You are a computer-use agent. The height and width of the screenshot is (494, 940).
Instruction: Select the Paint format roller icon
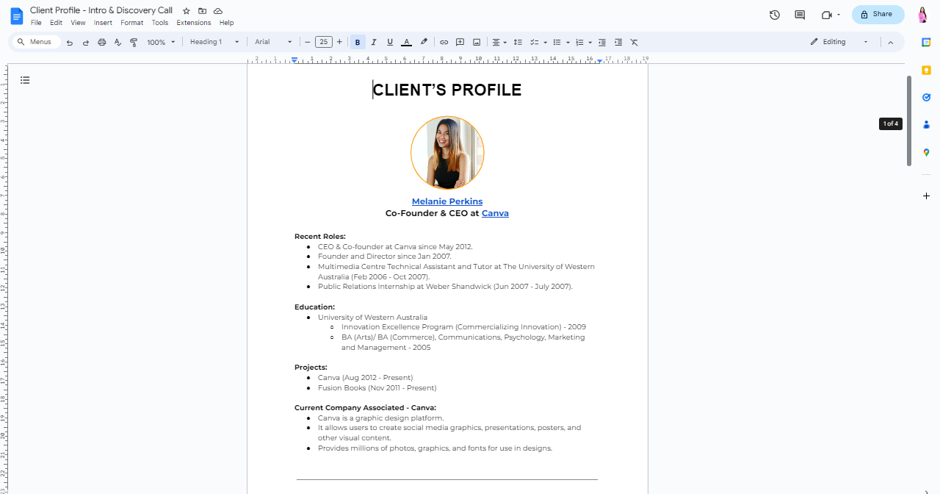(134, 43)
